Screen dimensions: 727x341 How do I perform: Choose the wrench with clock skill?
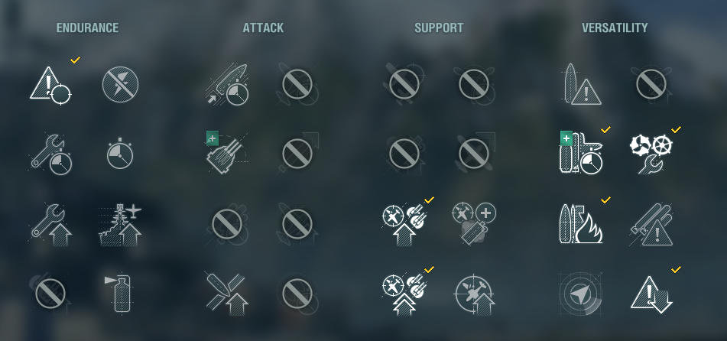(x=50, y=154)
